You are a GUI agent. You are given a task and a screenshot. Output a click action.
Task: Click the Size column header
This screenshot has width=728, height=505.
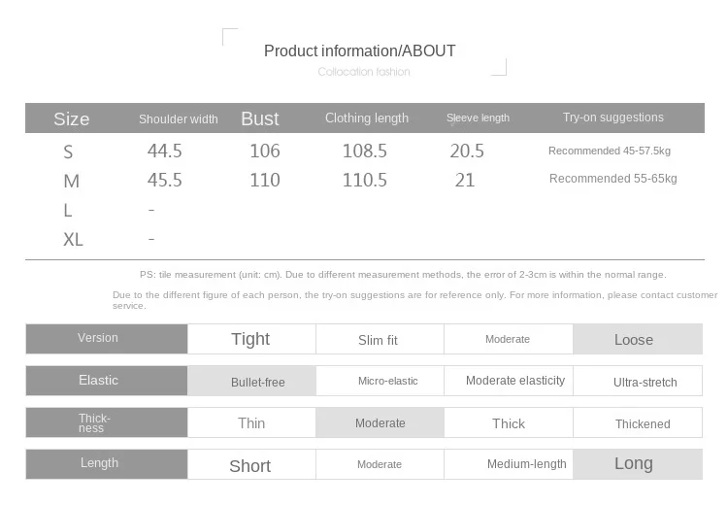click(72, 118)
